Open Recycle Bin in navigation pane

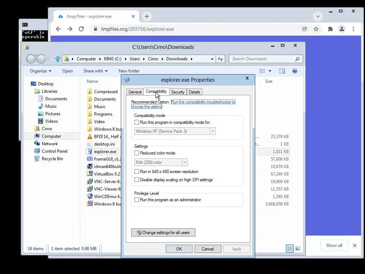(x=52, y=159)
